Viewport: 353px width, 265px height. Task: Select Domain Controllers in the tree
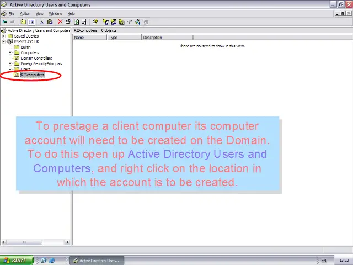[36, 58]
